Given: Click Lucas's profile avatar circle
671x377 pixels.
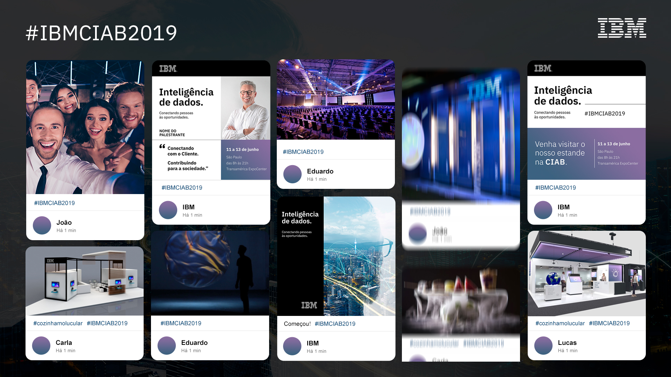Looking at the screenshot, I should [543, 345].
